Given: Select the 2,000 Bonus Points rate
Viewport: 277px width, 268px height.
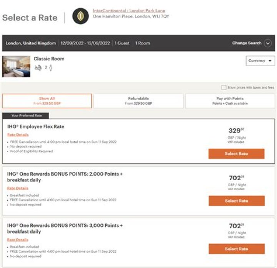Looking at the screenshot, I should (236, 201).
